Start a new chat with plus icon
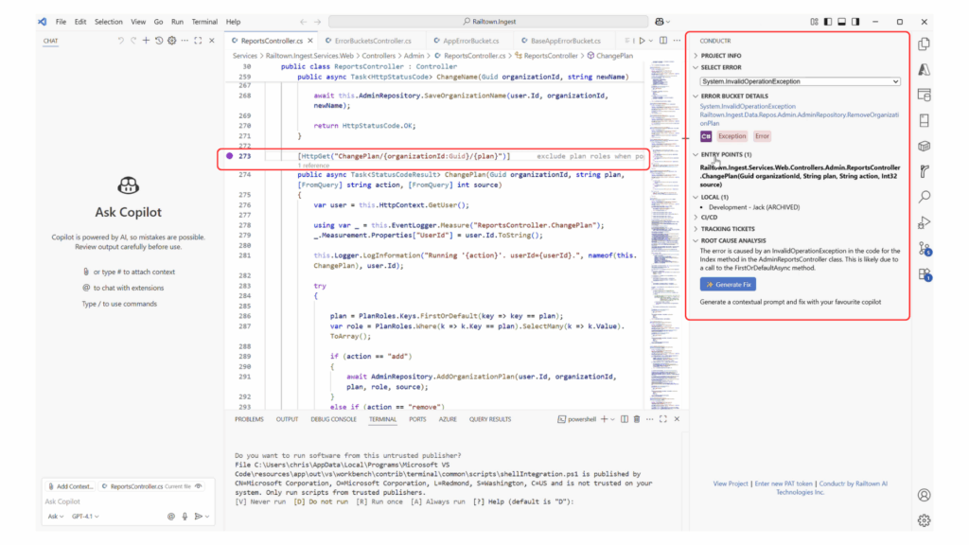 (146, 41)
